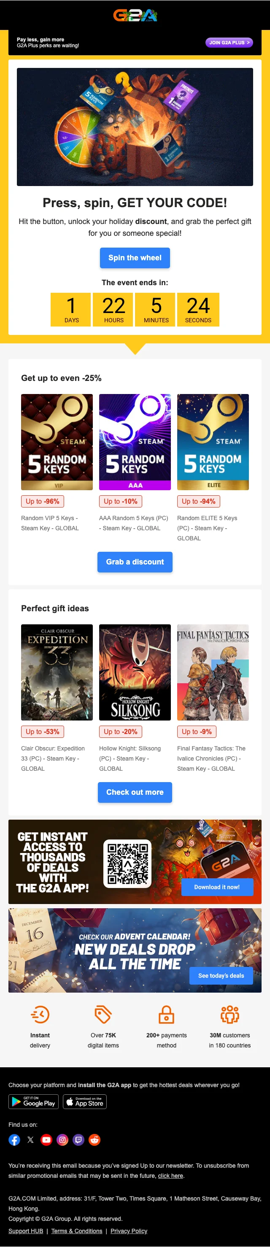Click Download it now on app banner
This screenshot has height=1247, width=270.
tap(217, 887)
